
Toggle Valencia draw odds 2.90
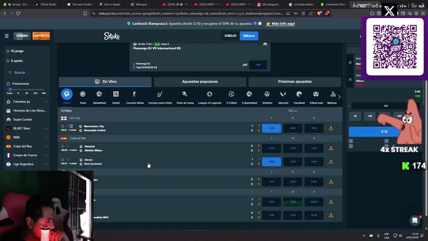point(293,148)
